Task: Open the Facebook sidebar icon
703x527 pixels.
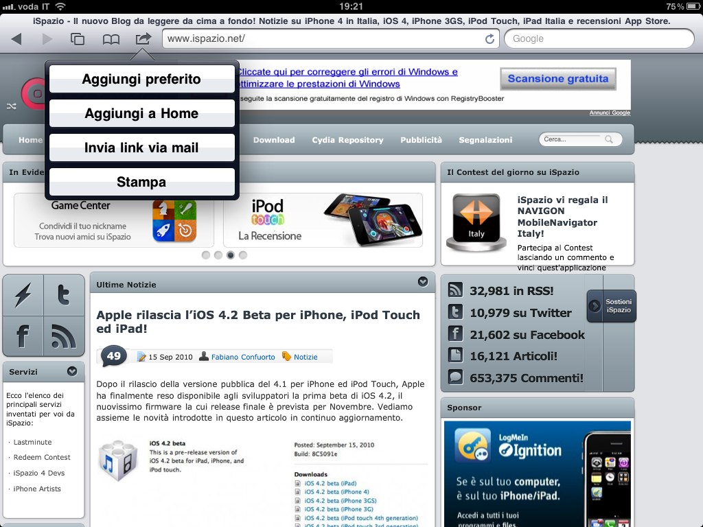Action: click(x=23, y=336)
